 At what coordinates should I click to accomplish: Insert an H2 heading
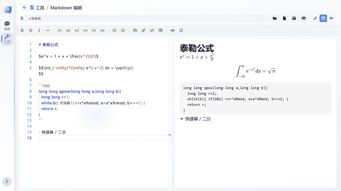tap(68, 31)
